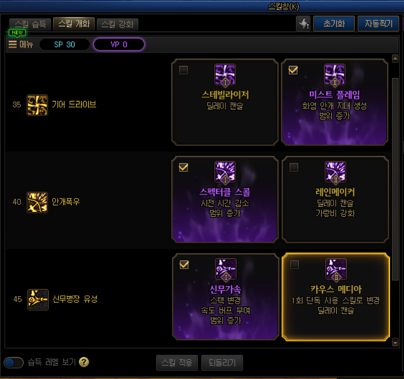This screenshot has height=379, width=404.
Task: Toggle the 습득 레벨 보기 switch
Action: [x=14, y=362]
